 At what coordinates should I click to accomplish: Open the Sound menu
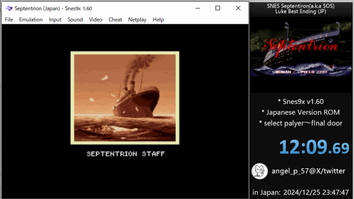[75, 20]
